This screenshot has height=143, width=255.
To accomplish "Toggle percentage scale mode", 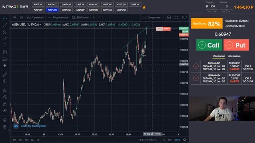I will click(x=164, y=140).
